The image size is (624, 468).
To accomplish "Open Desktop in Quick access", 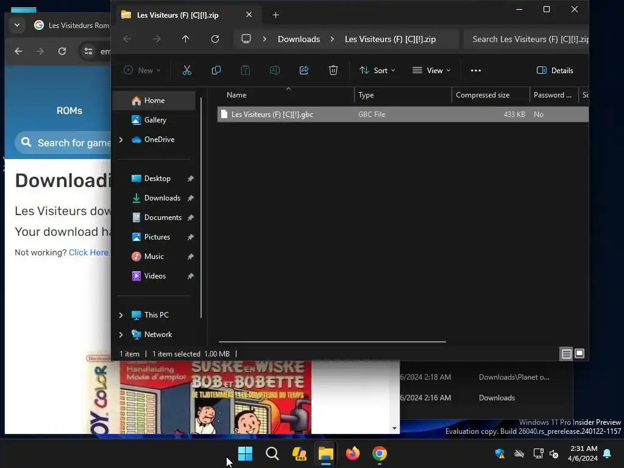I will 157,179.
